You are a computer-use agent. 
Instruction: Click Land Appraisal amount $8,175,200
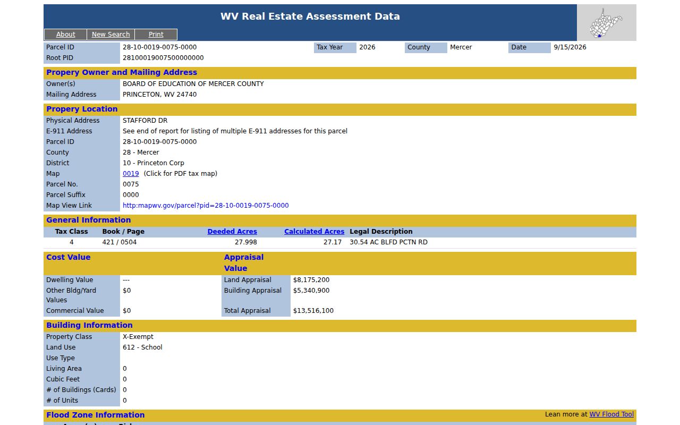pyautogui.click(x=311, y=280)
